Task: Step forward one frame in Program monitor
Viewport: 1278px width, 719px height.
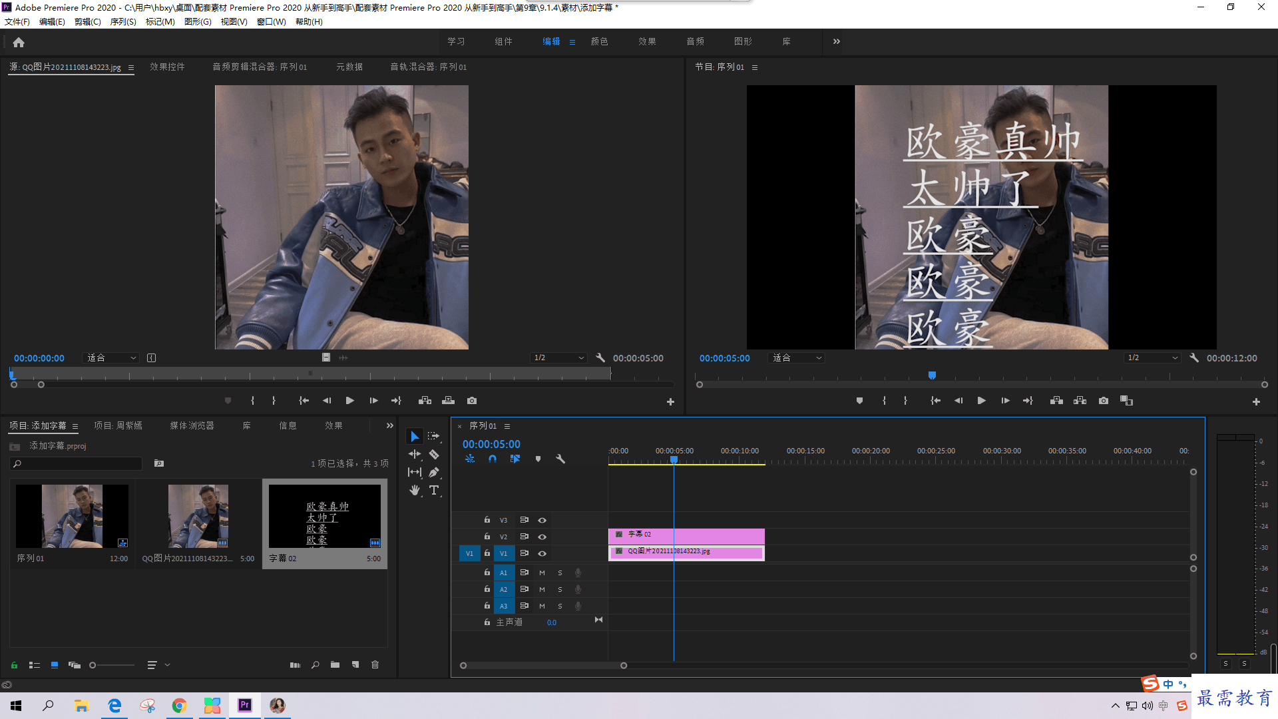Action: coord(1005,401)
